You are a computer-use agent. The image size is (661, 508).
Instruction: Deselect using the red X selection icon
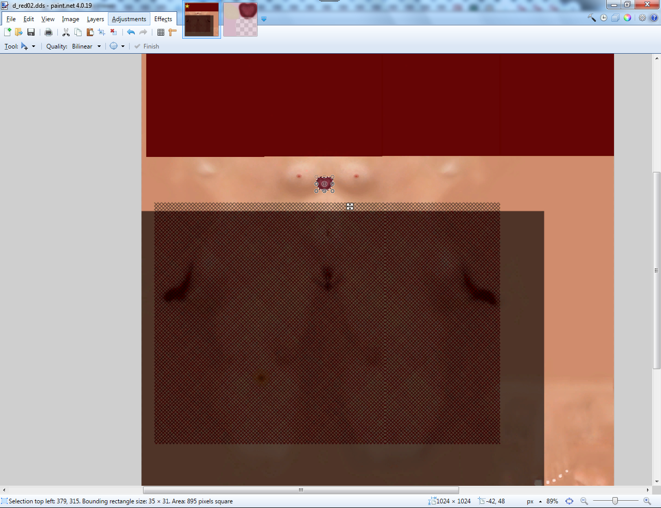click(114, 32)
